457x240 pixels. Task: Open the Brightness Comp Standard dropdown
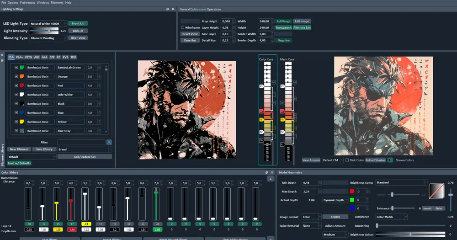click(401, 182)
